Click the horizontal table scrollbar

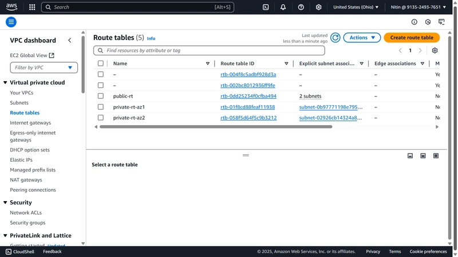[x=216, y=127]
